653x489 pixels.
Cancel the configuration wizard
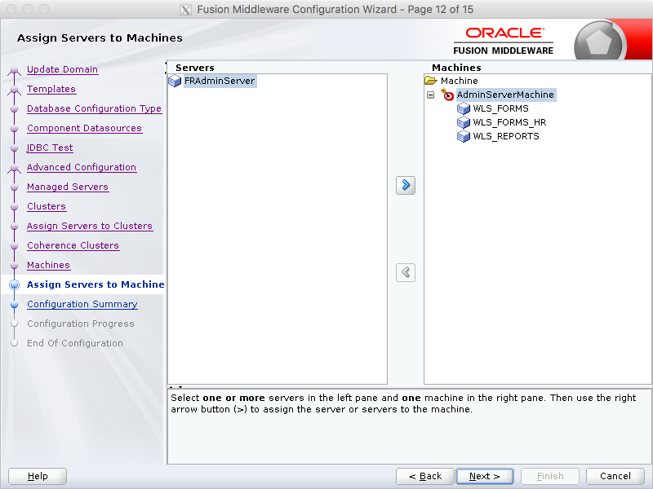tap(615, 476)
